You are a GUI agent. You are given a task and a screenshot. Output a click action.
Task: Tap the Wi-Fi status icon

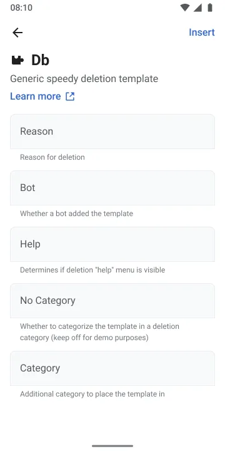(x=185, y=8)
